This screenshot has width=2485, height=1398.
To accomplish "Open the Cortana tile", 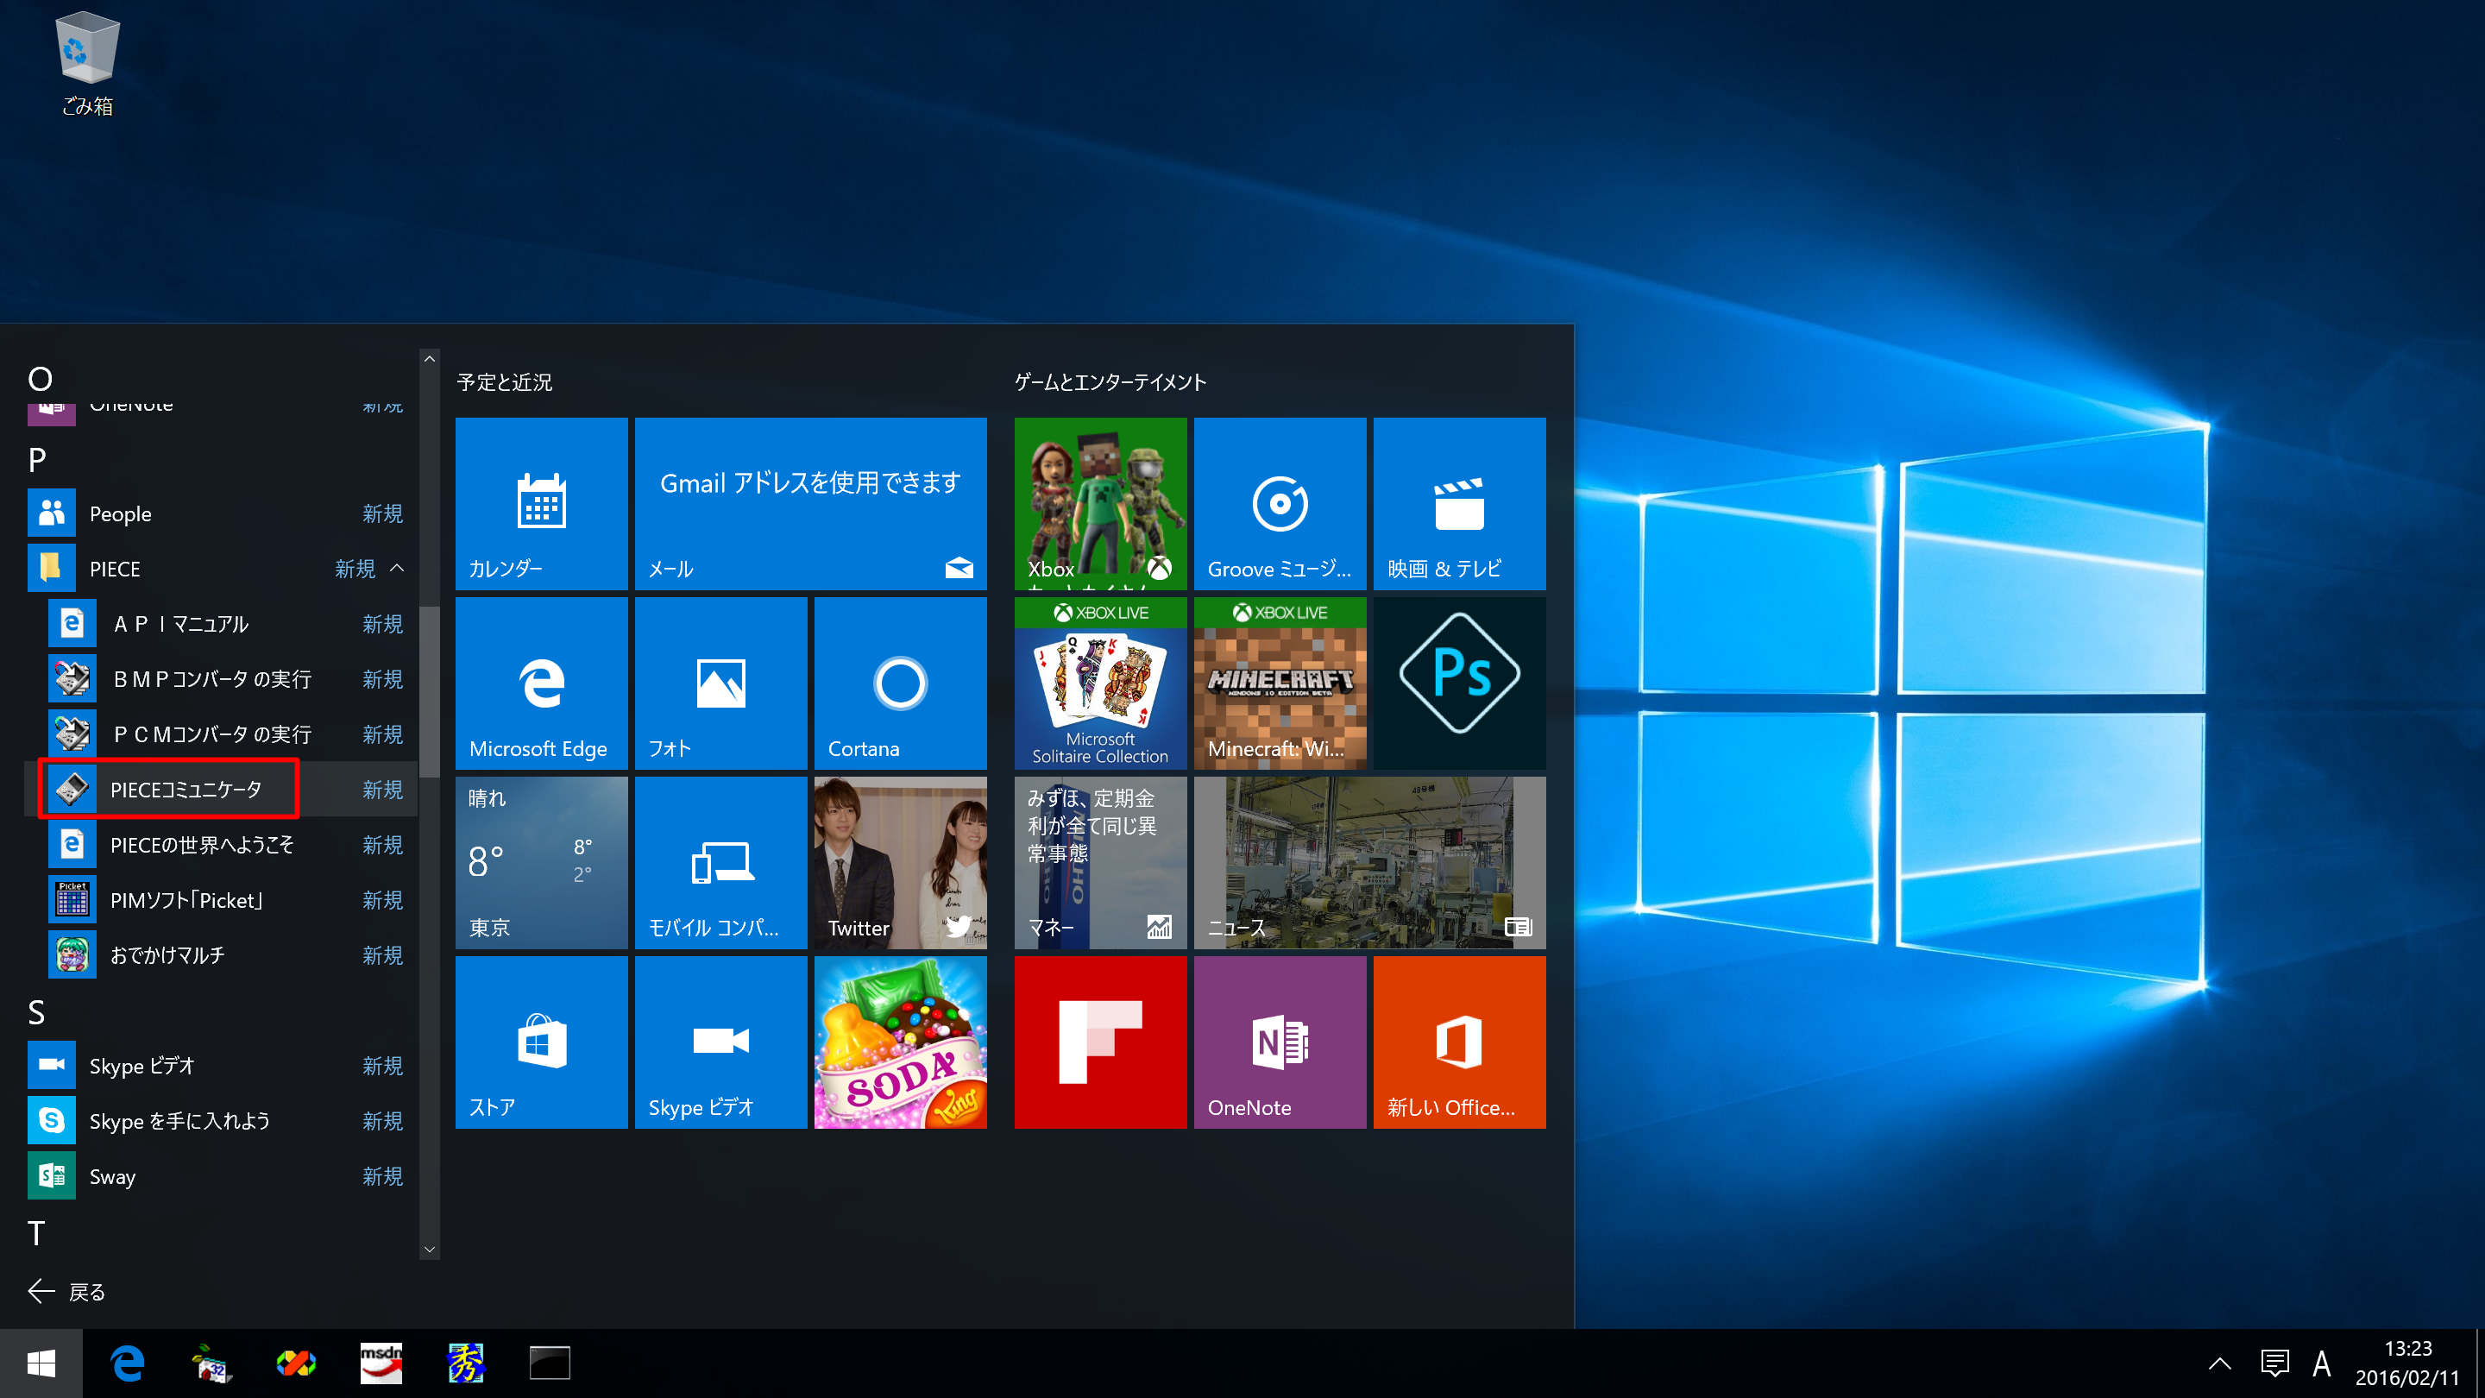I will pos(900,683).
